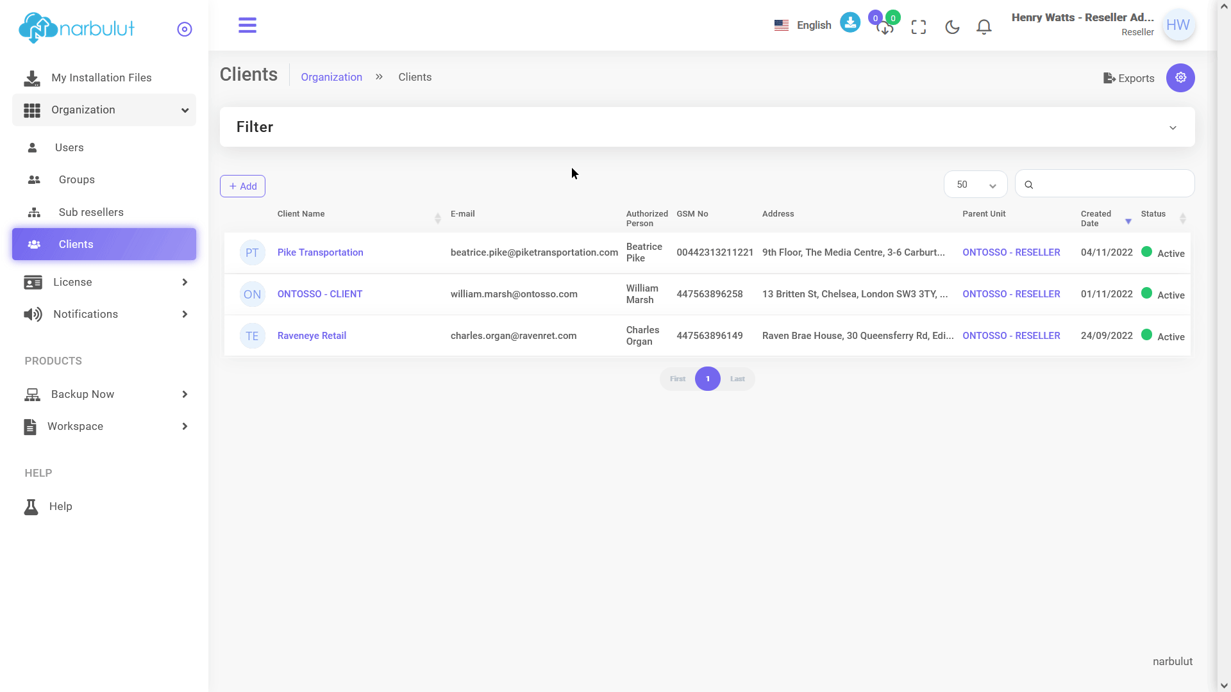Click the Organization grid icon
Screen dimensions: 1231x692
click(x=32, y=110)
